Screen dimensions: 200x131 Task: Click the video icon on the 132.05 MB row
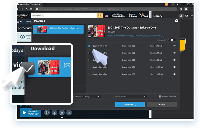coord(174,67)
